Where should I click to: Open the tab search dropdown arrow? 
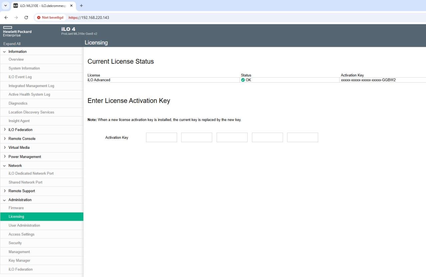click(6, 6)
